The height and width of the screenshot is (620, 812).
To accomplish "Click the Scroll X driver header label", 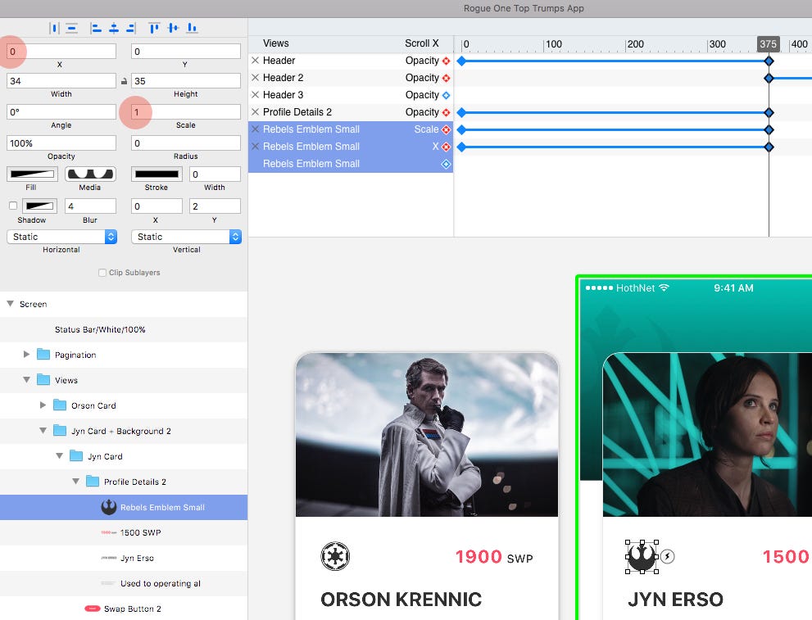I will (x=421, y=43).
